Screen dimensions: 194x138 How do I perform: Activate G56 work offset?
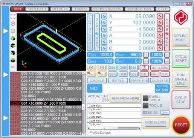click(134, 67)
